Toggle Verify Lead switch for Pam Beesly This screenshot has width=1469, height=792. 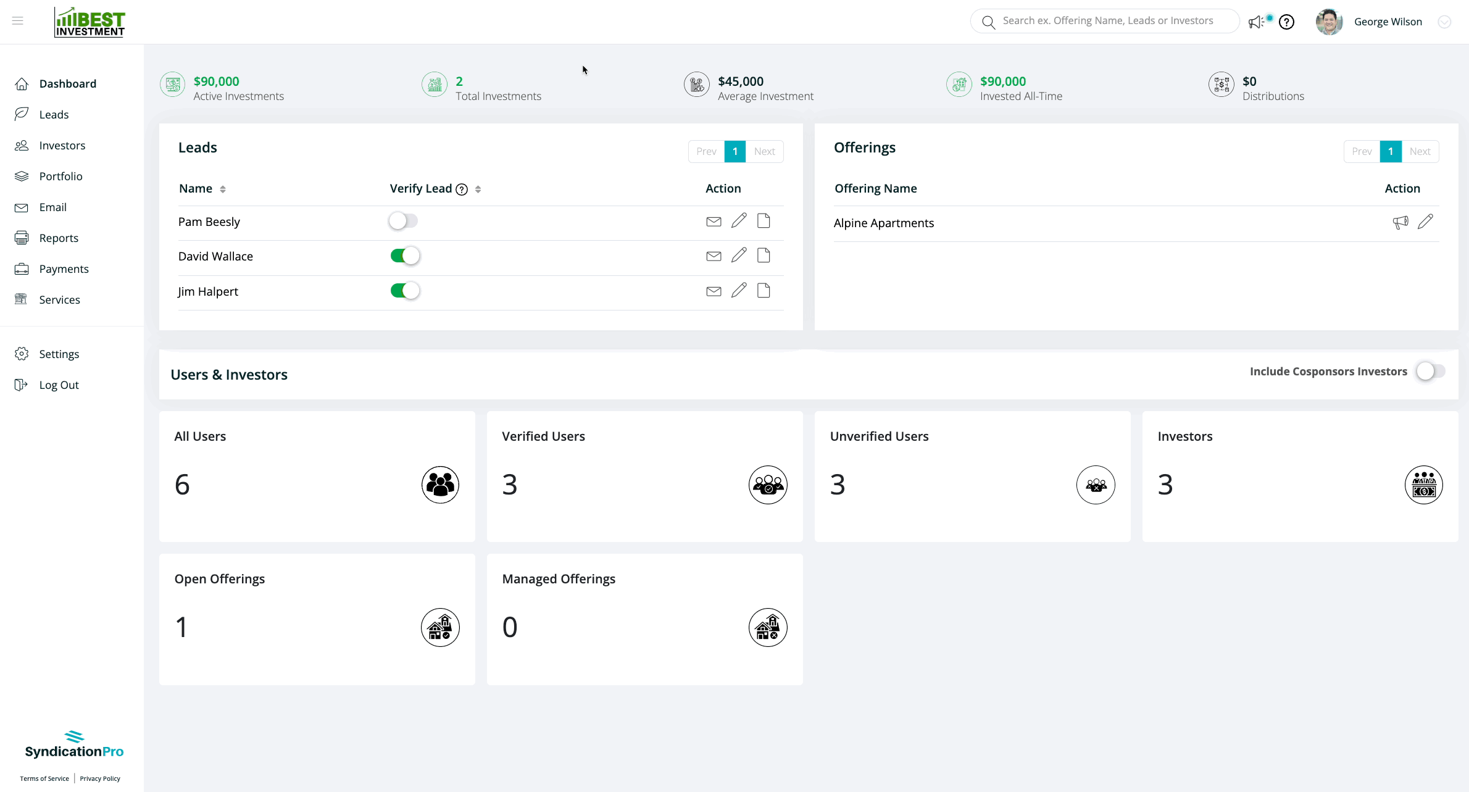402,220
